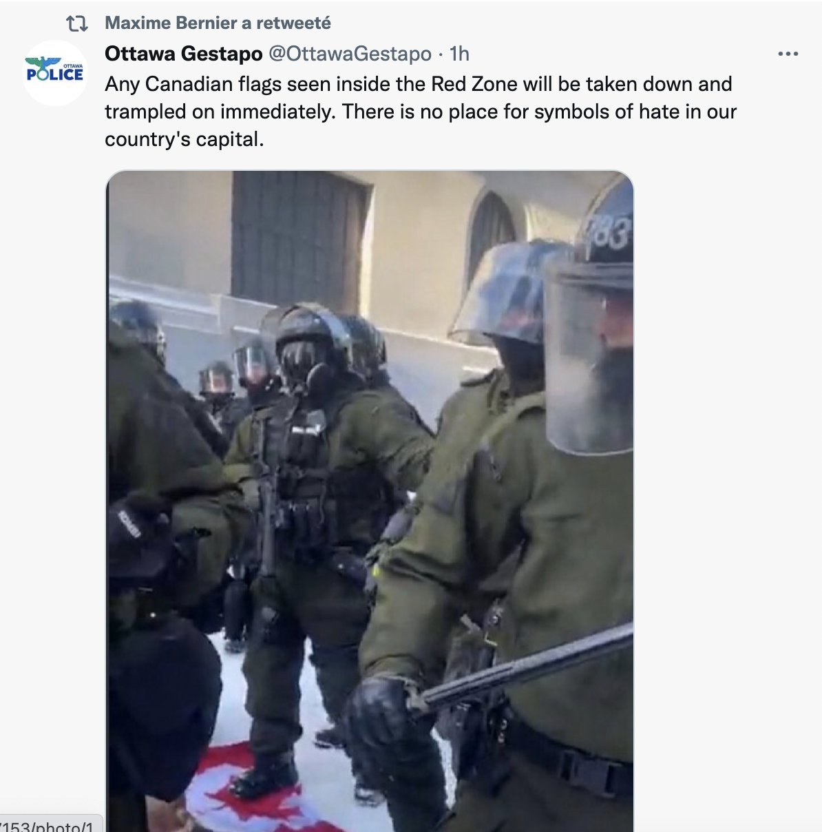
Task: Click the @OttawaGestapo handle
Action: click(350, 53)
